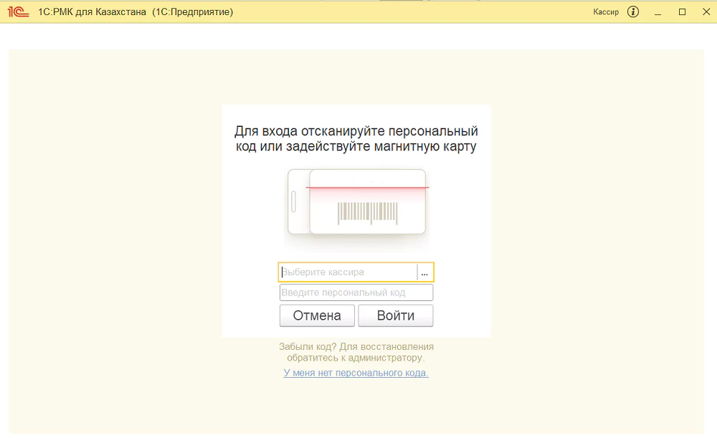
Task: Focus the Введите персональный код field
Action: (x=356, y=292)
